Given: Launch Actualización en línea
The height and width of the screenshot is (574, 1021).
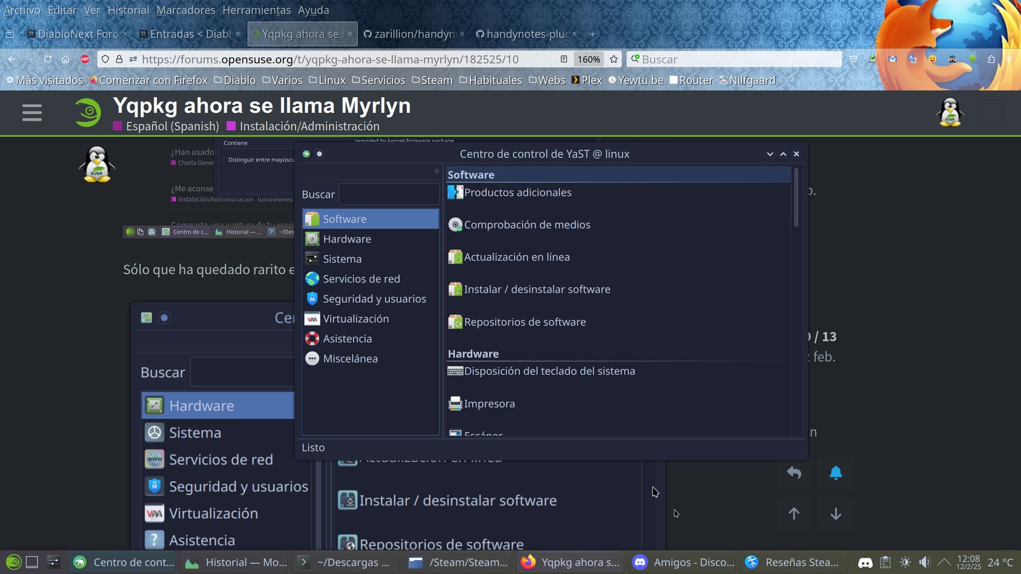Looking at the screenshot, I should [x=516, y=257].
